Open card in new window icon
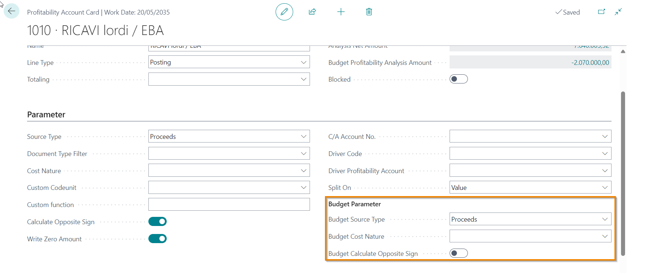Viewport: 651px width, 273px height. point(601,12)
